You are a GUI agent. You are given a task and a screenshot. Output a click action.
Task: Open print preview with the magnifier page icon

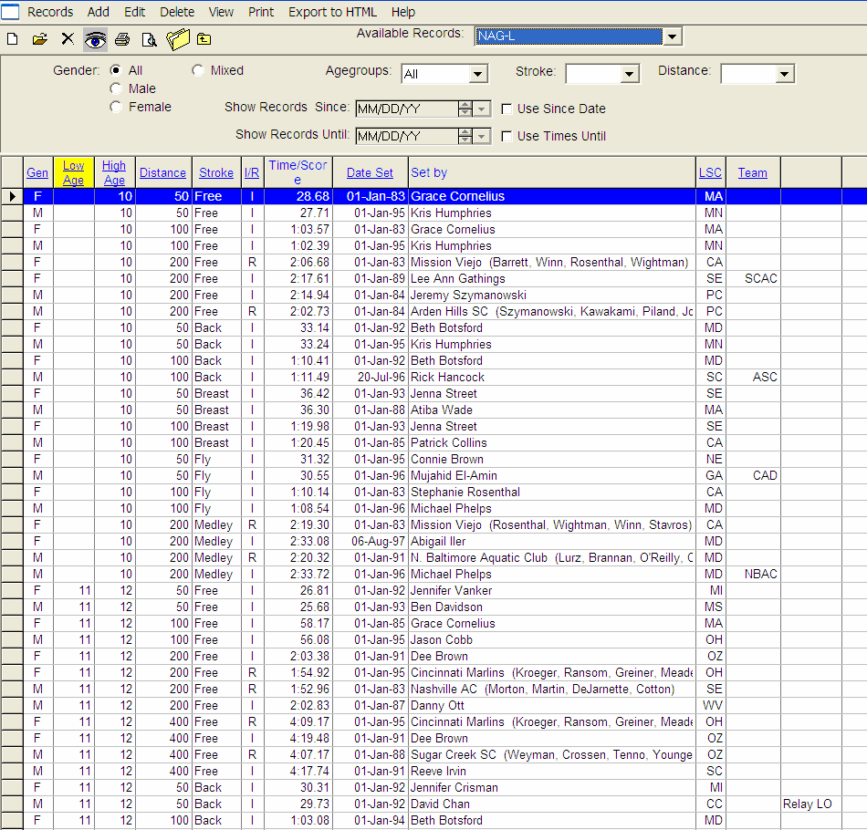pyautogui.click(x=149, y=39)
